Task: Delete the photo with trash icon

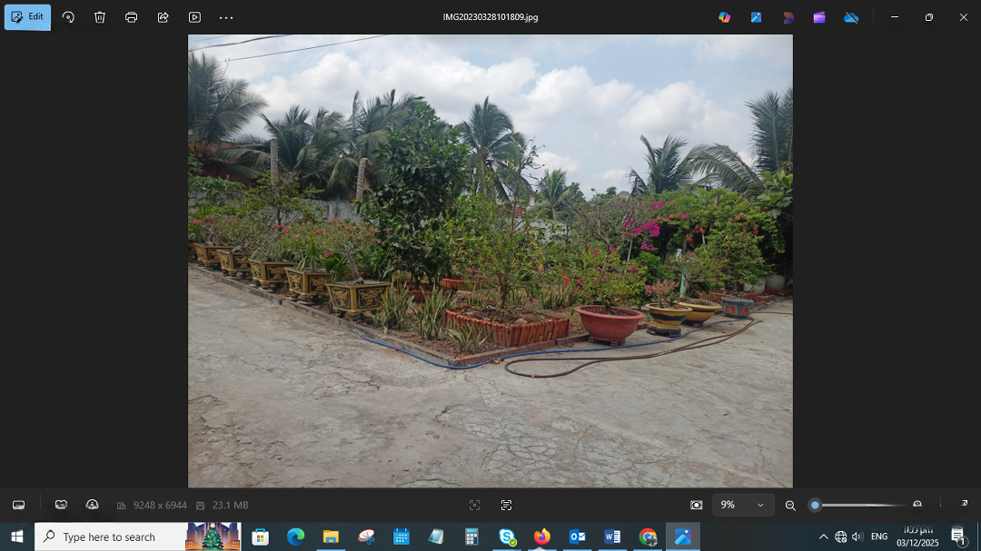Action: [100, 17]
